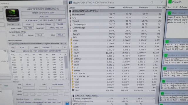The height and width of the screenshot is (105, 188).
Task: Click the thermometer icon beside PCH
Action: click(x=71, y=37)
